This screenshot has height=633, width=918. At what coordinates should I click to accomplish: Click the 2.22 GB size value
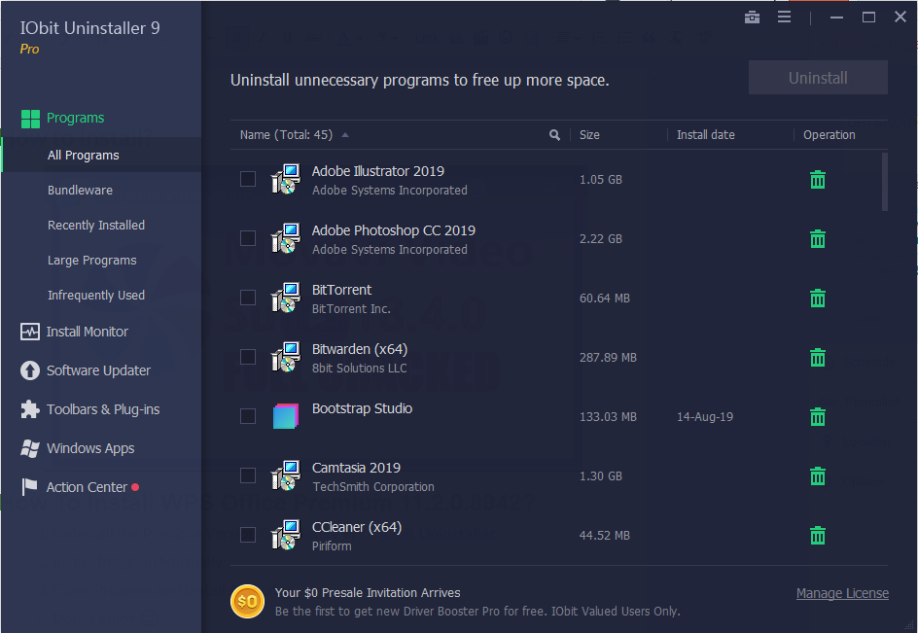coord(601,239)
